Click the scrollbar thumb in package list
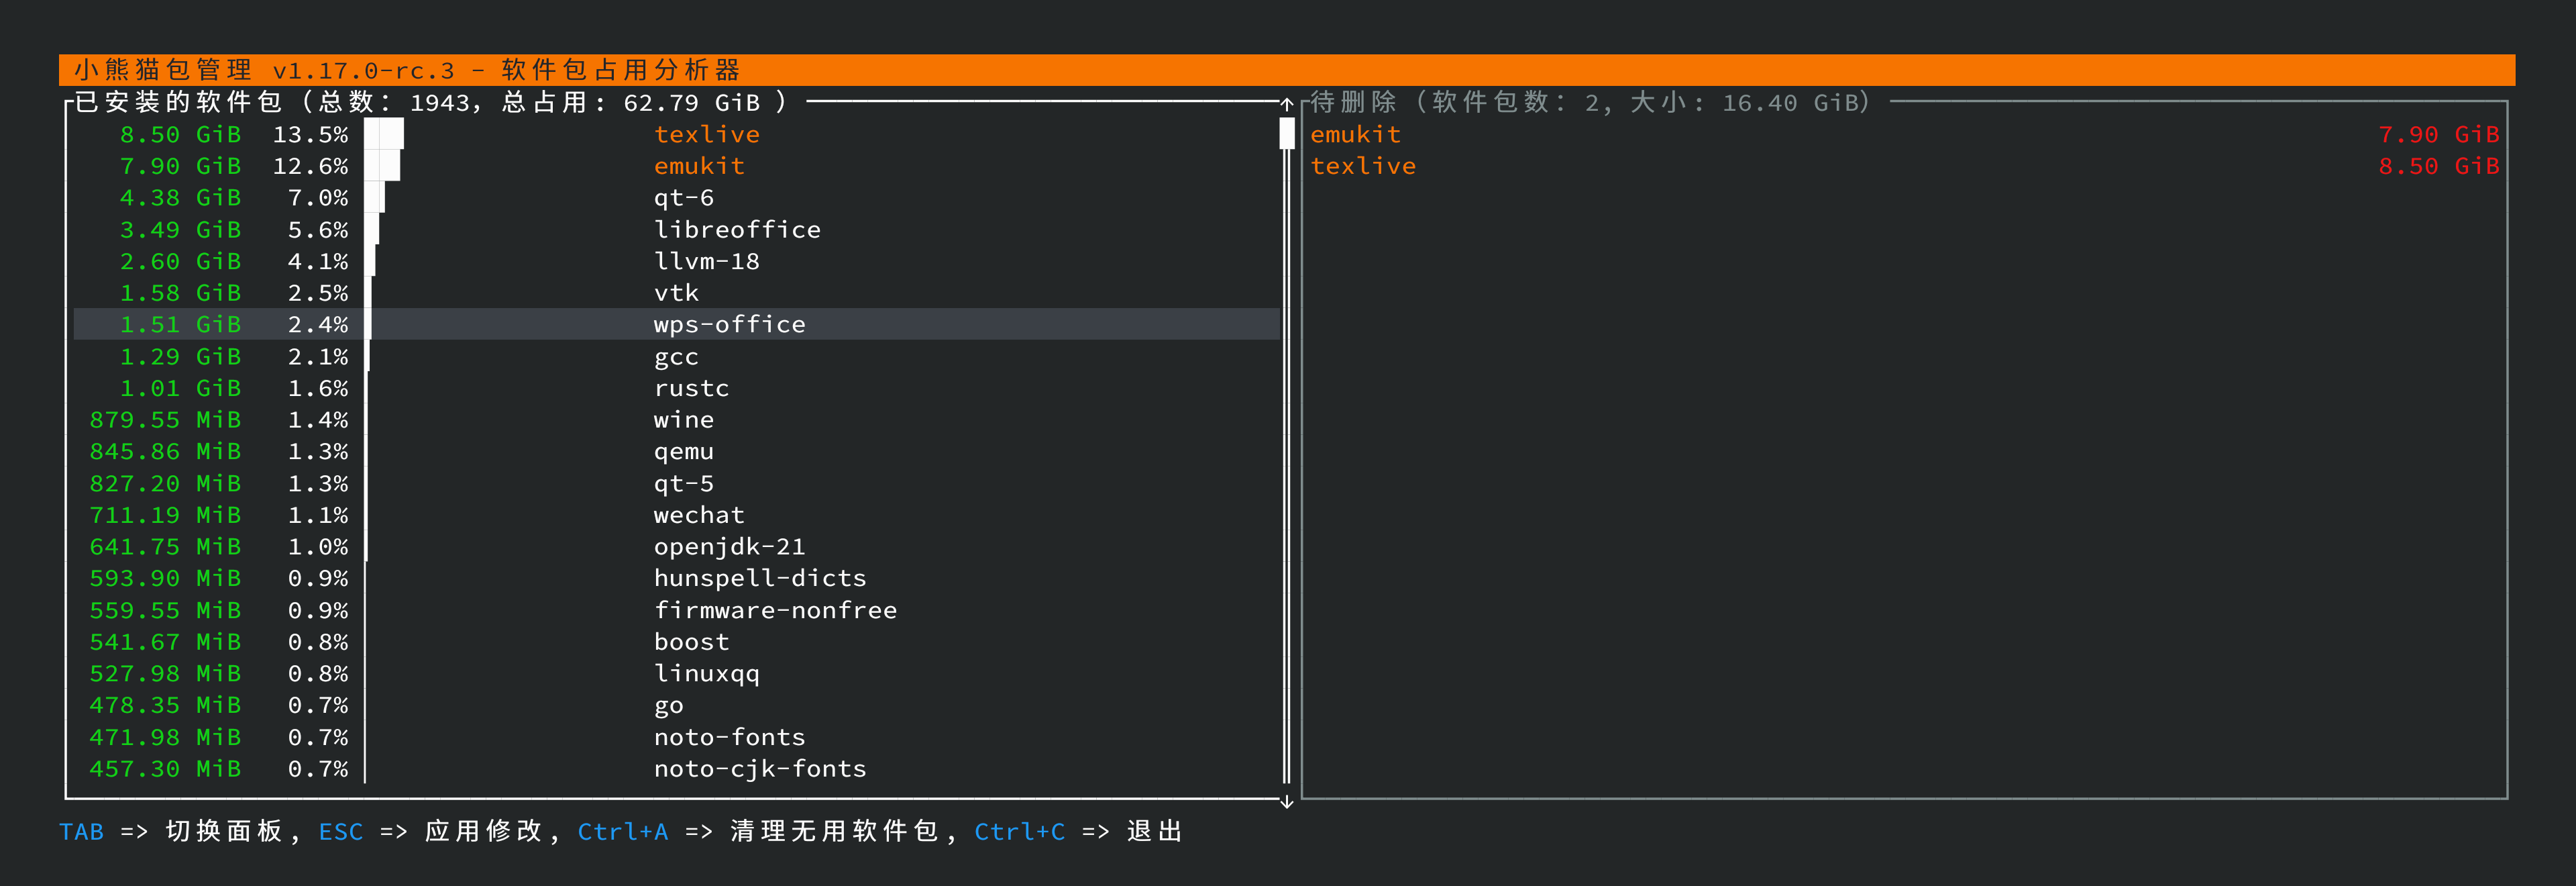 click(x=1287, y=134)
